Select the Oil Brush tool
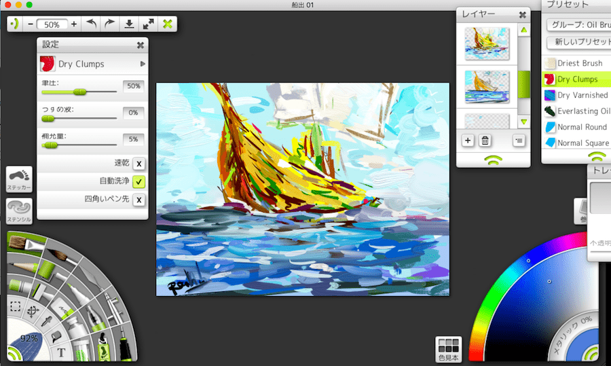The height and width of the screenshot is (366, 611). 25,244
